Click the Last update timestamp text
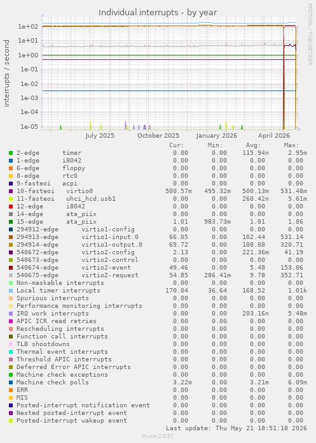316x443 pixels. pyautogui.click(x=237, y=428)
